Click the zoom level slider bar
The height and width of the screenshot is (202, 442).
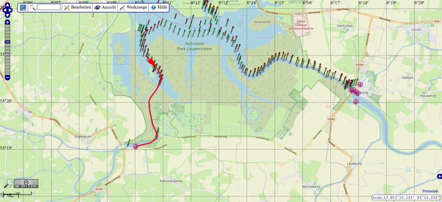click(8, 49)
